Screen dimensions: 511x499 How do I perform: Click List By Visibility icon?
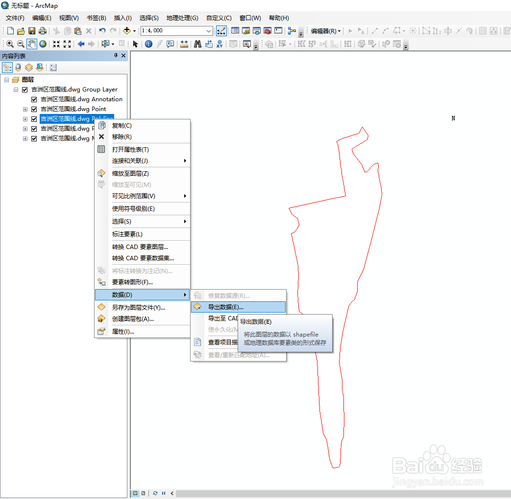pyautogui.click(x=29, y=68)
